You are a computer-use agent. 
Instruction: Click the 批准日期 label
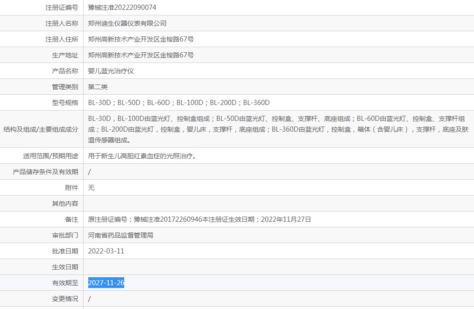click(x=65, y=251)
